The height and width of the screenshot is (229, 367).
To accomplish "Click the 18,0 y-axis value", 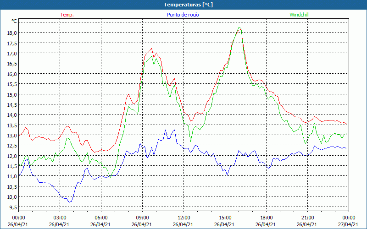I will (12, 33).
